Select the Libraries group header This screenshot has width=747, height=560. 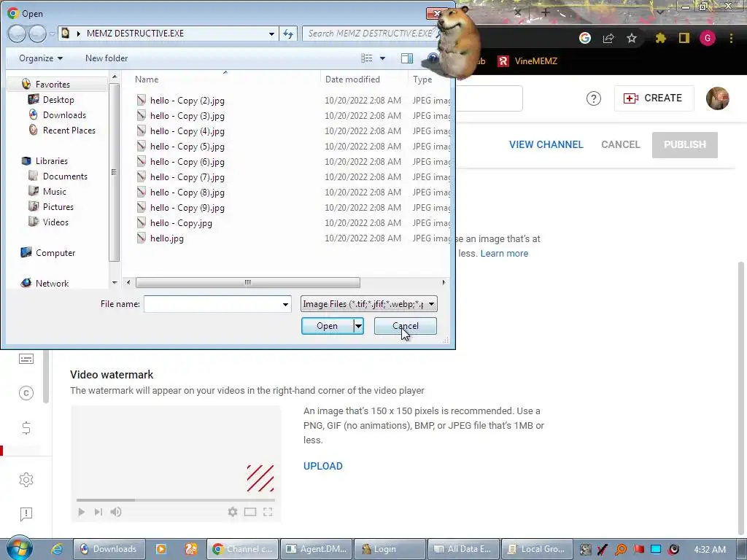pos(52,161)
